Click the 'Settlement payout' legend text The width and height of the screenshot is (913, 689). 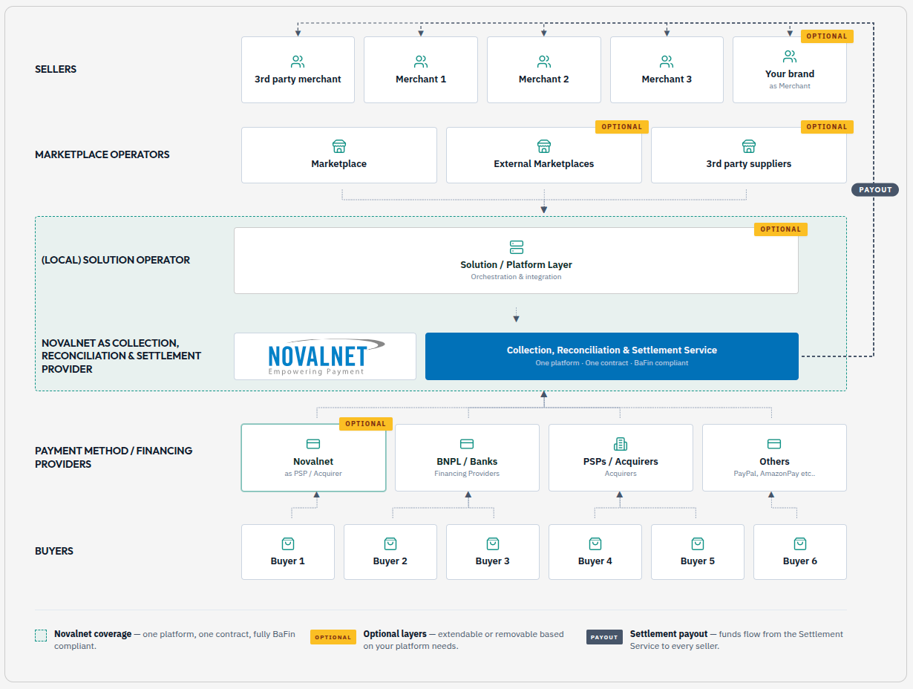669,634
